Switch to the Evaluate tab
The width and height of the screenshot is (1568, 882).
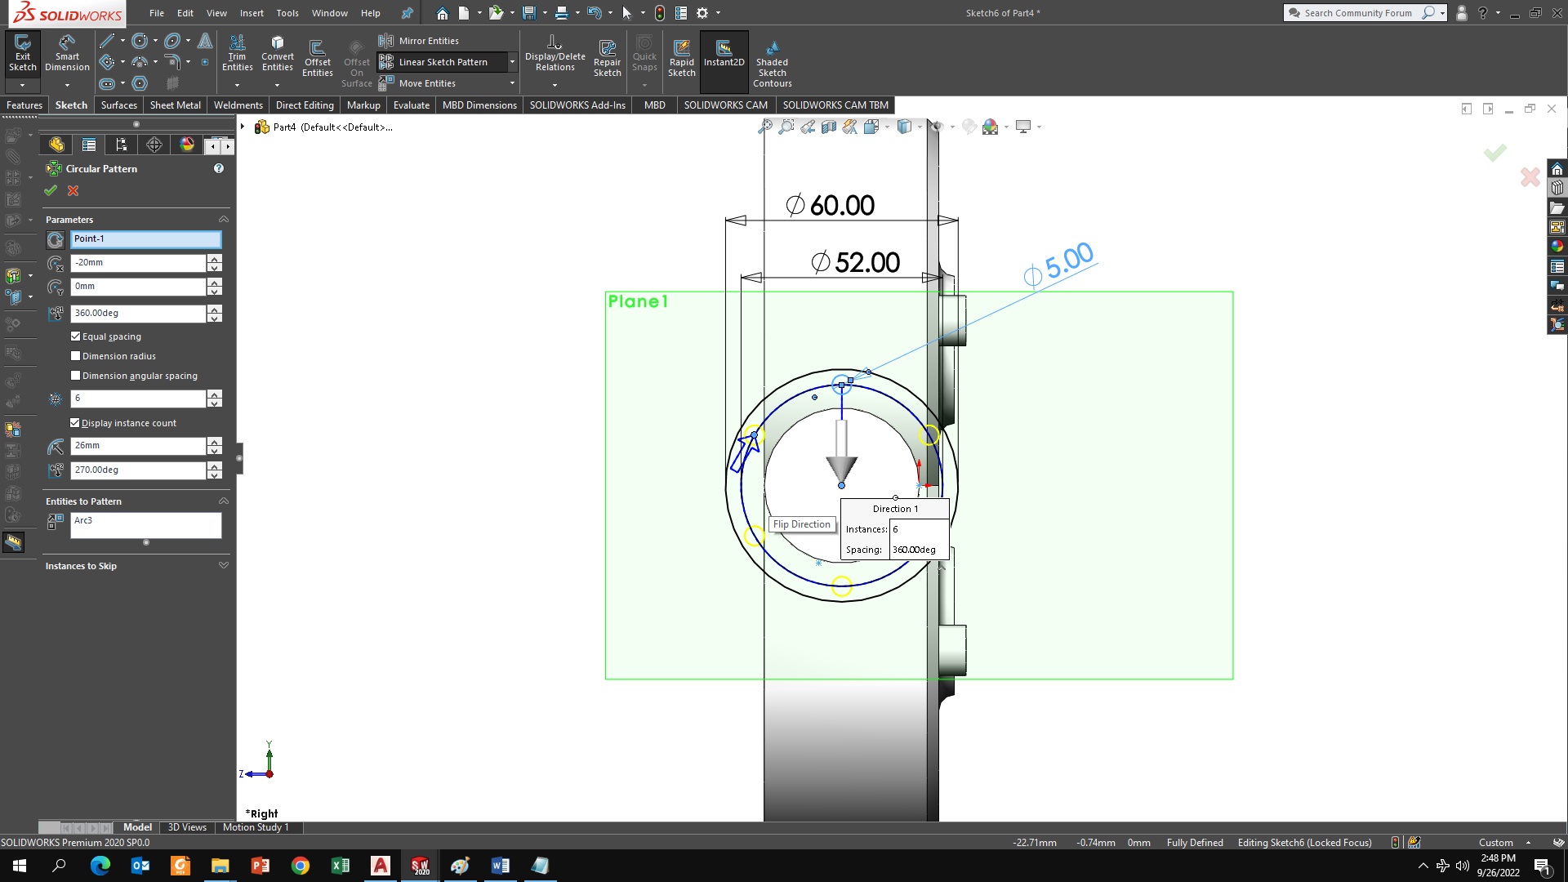pos(411,105)
